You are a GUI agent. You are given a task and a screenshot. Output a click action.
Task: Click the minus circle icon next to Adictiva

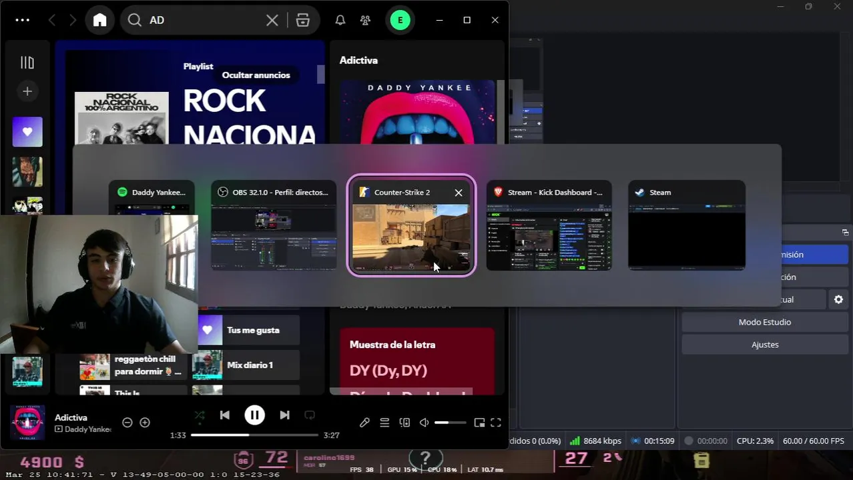[127, 423]
